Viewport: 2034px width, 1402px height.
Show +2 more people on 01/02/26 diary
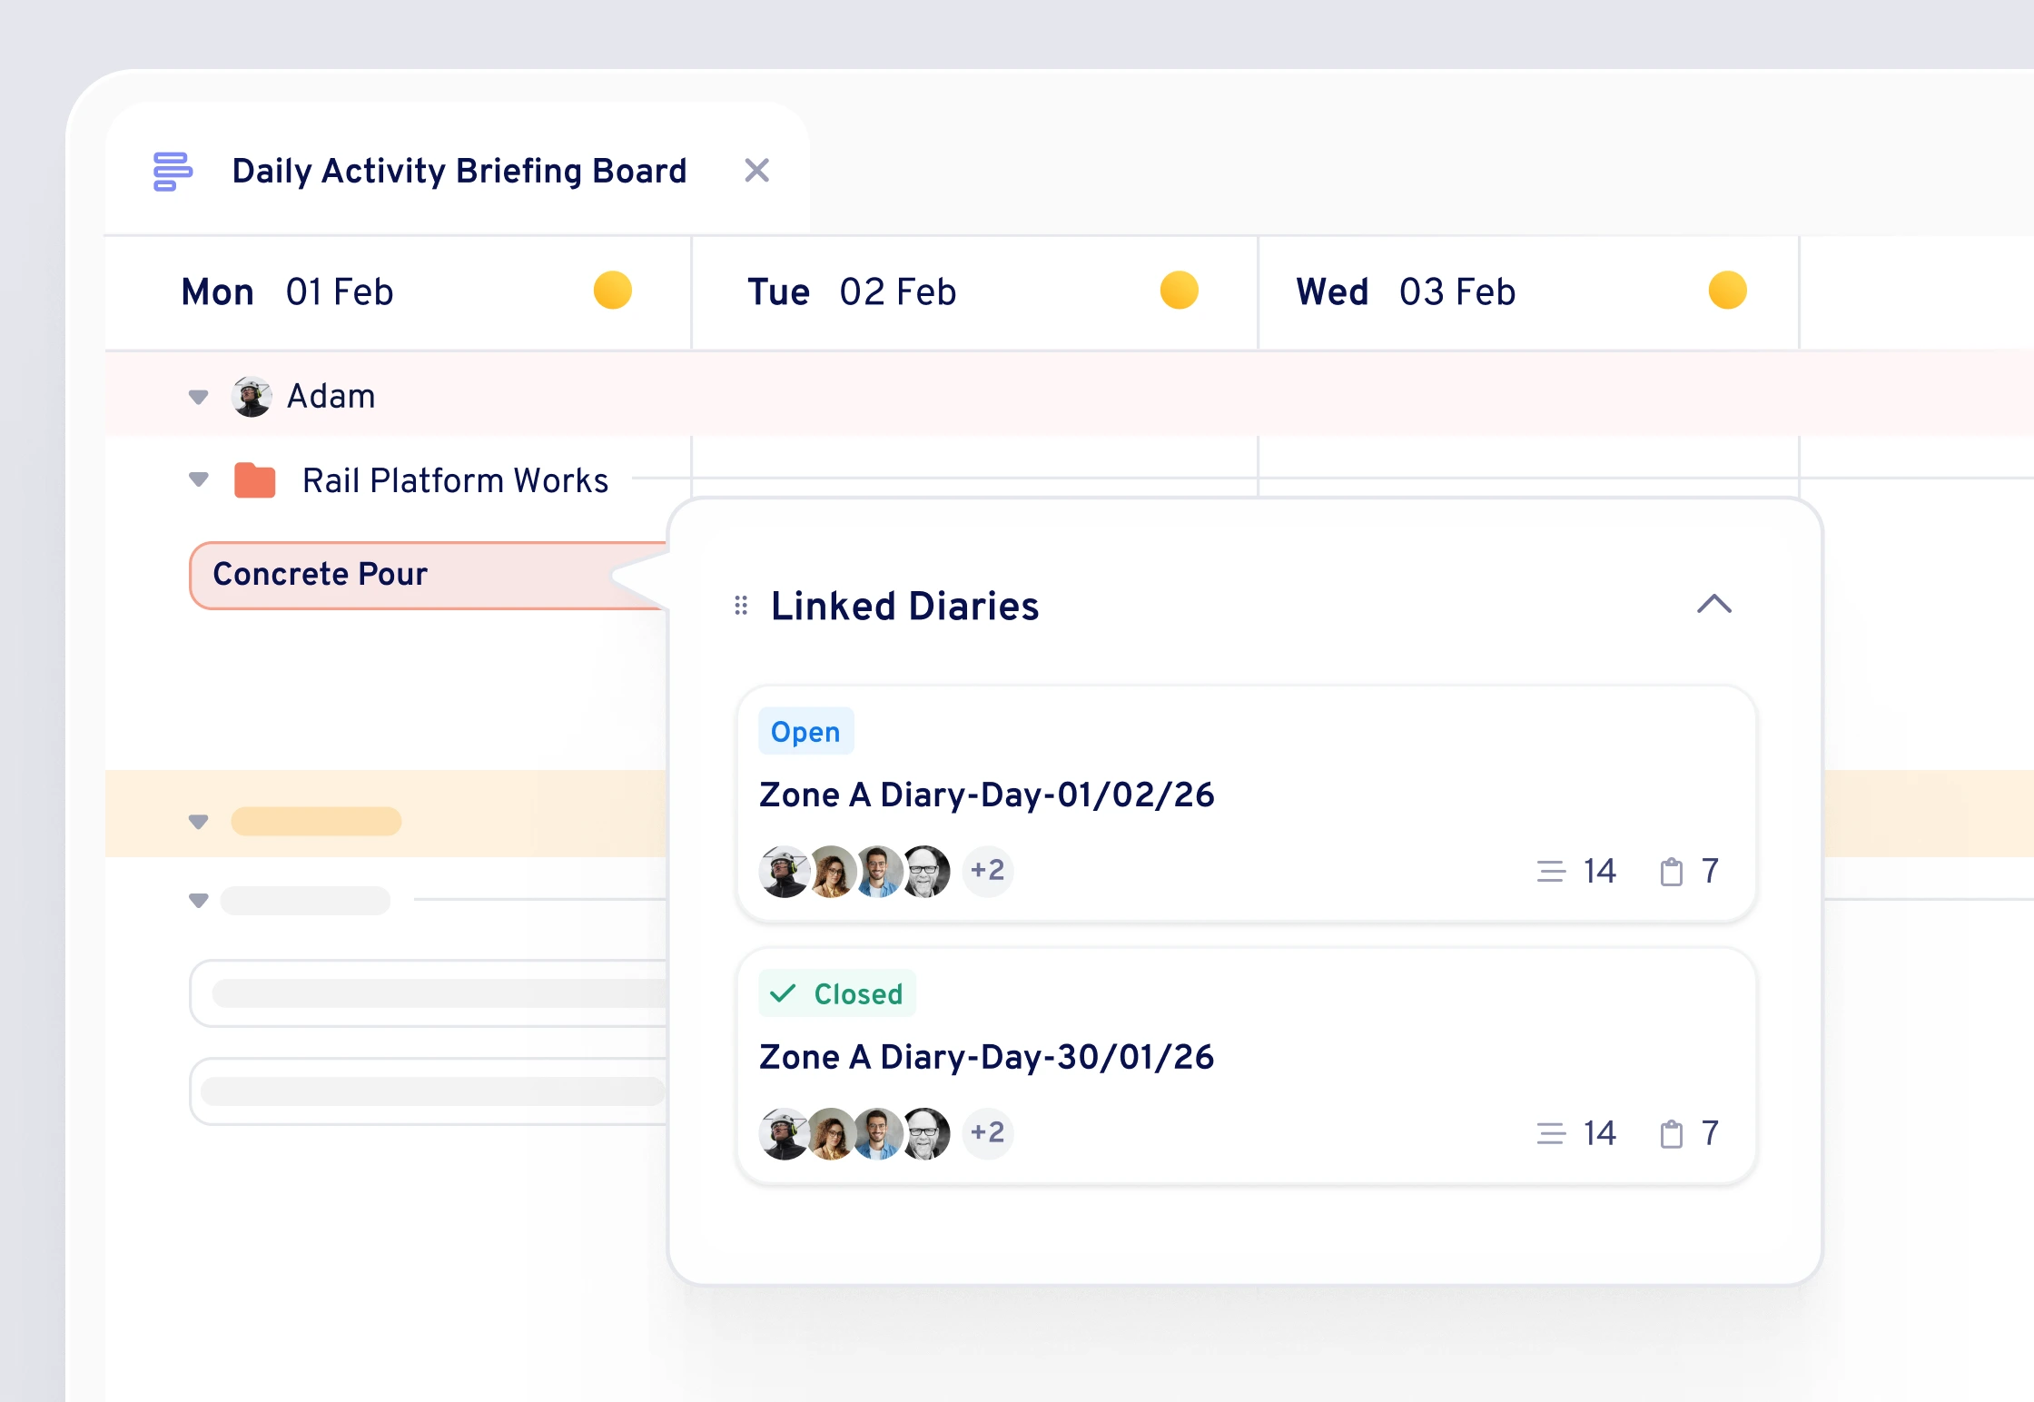coord(988,871)
